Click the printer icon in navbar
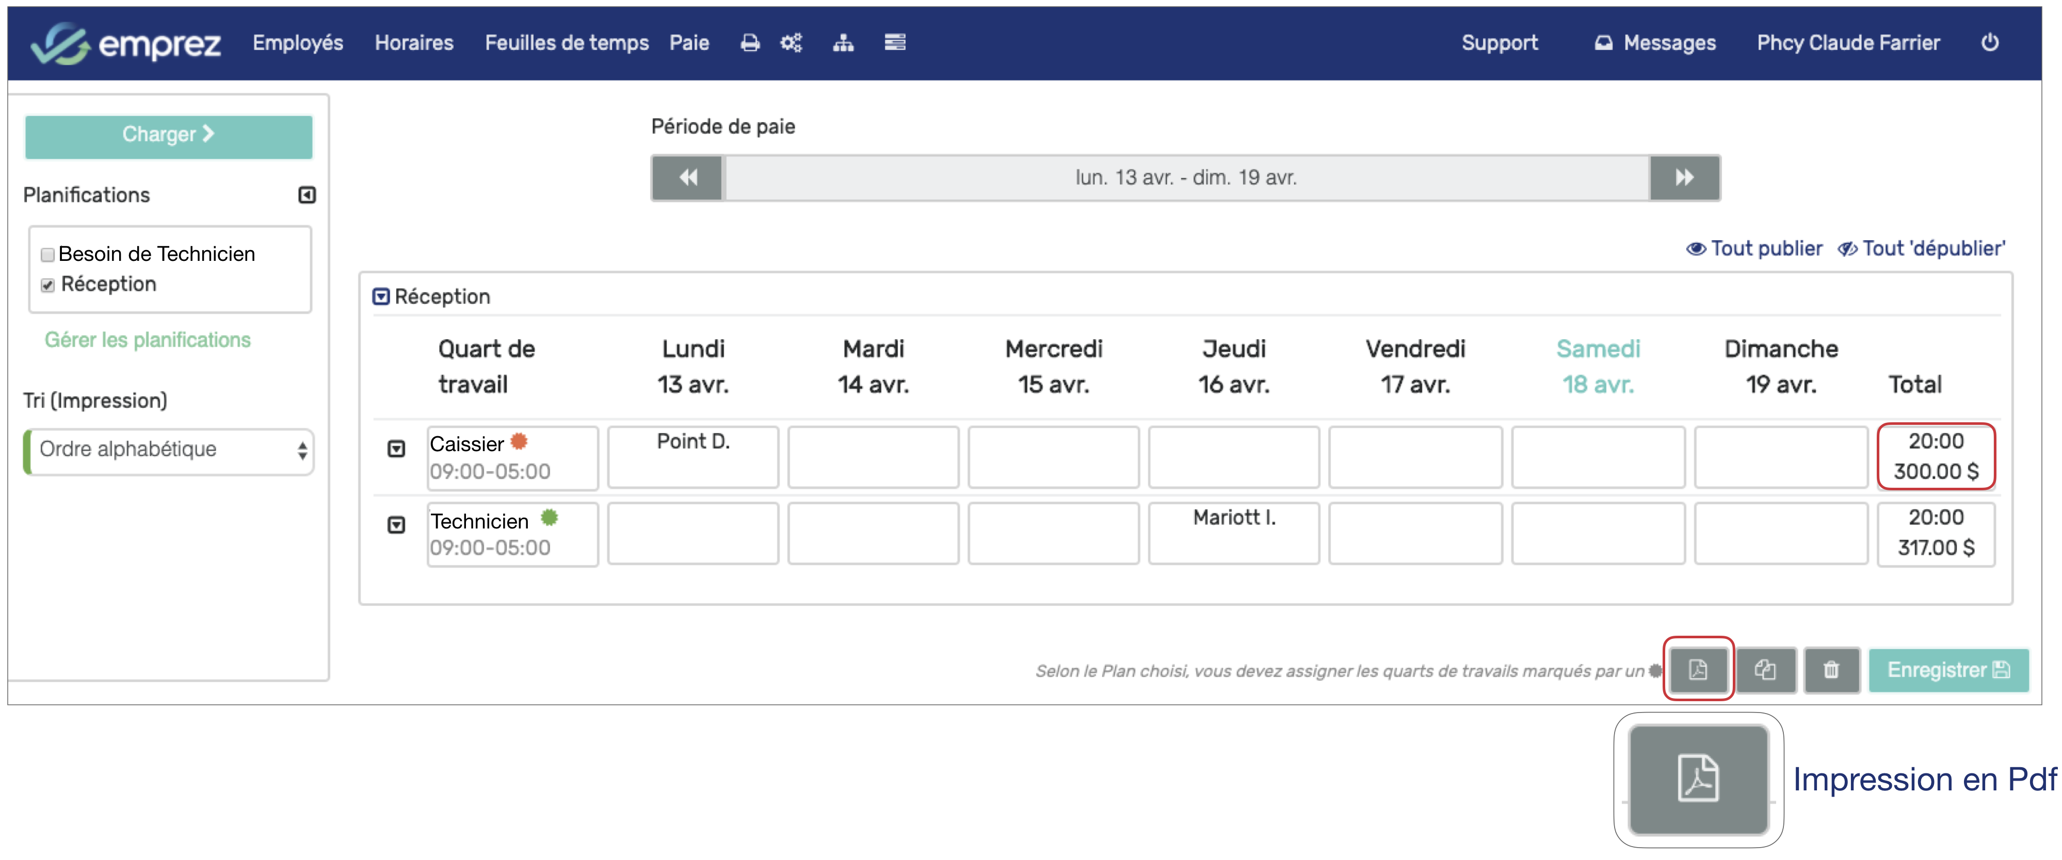The image size is (2062, 860). [x=749, y=43]
